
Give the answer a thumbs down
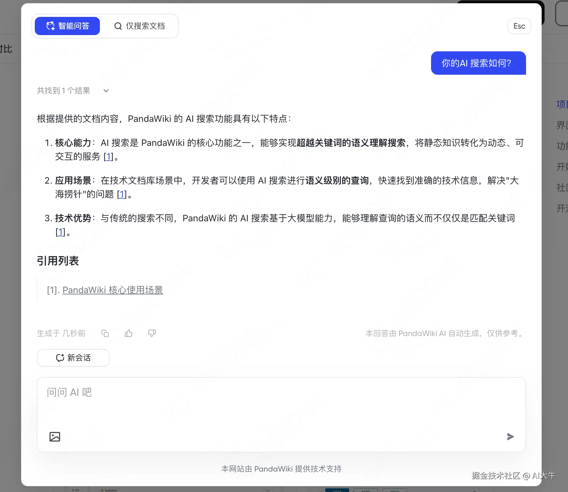(x=152, y=333)
